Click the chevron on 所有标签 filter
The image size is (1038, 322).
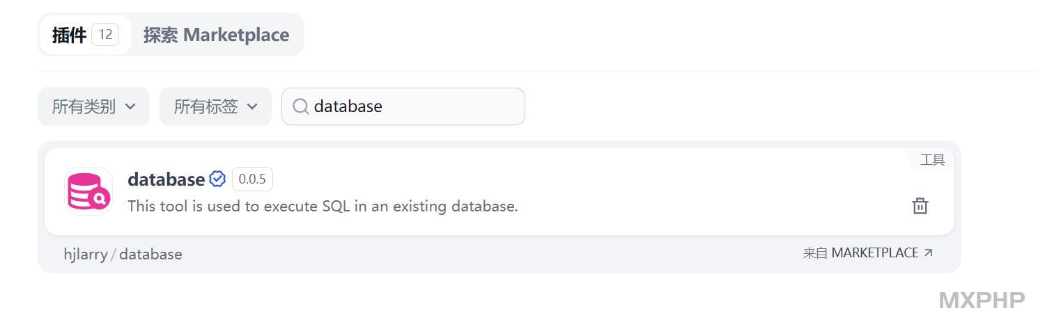tap(252, 106)
